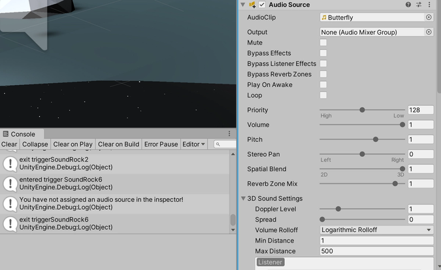Select log 'entered trigger SoundRock6'
This screenshot has width=441, height=270.
[x=115, y=184]
